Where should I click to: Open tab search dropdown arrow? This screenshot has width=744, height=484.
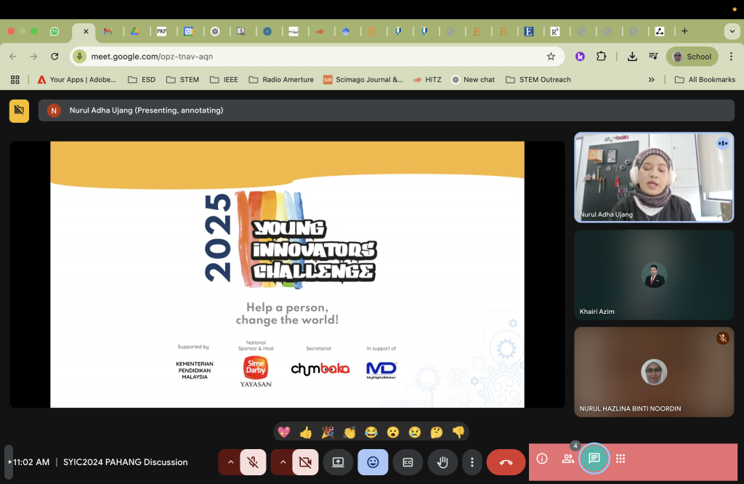coord(732,31)
